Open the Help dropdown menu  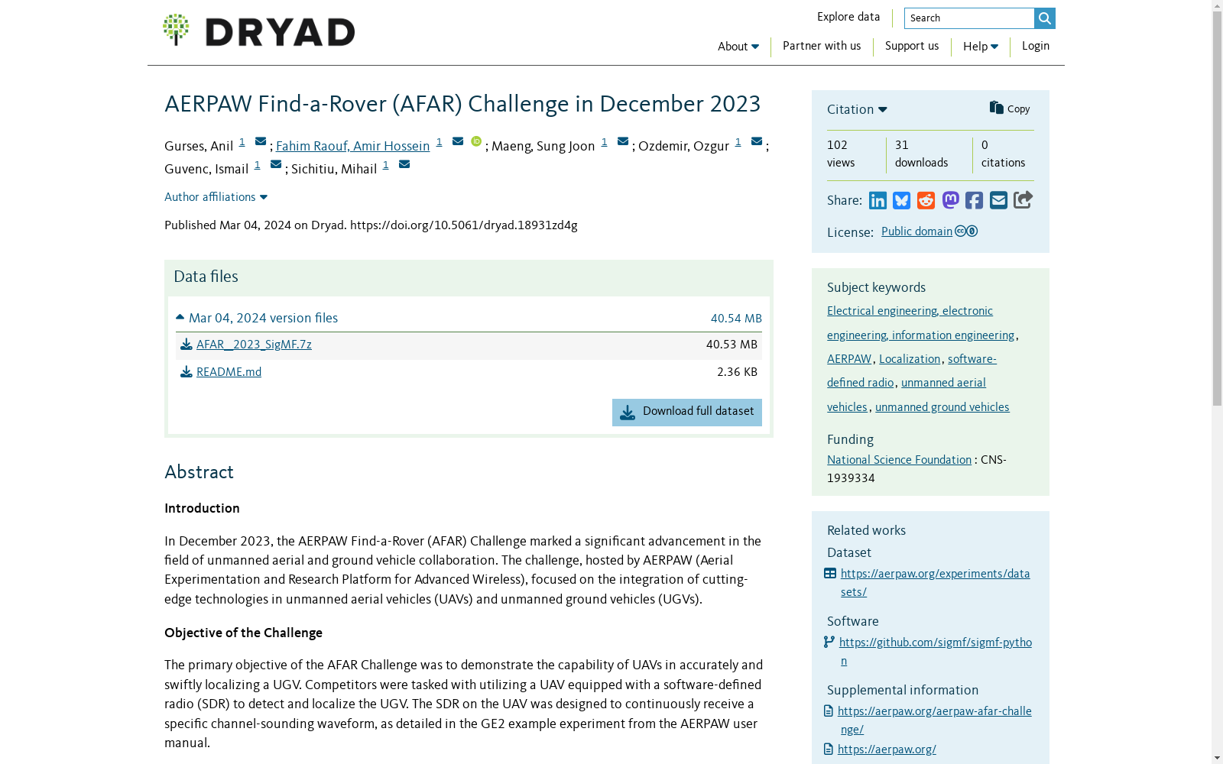click(x=981, y=47)
